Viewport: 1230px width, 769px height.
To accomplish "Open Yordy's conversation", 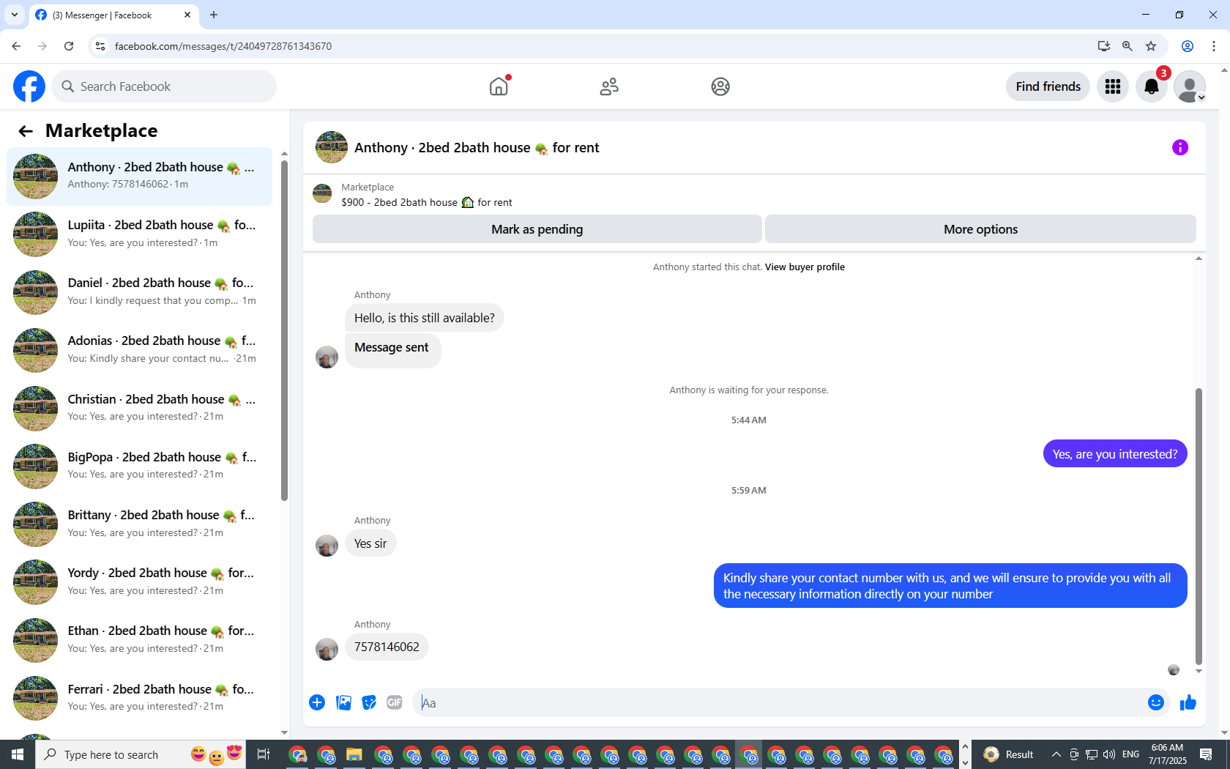I will click(x=139, y=582).
